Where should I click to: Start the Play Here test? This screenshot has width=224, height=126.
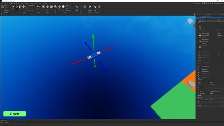click(77, 7)
